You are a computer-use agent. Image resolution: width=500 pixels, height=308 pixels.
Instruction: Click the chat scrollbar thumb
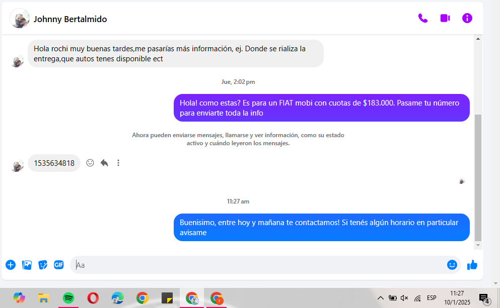click(x=478, y=177)
